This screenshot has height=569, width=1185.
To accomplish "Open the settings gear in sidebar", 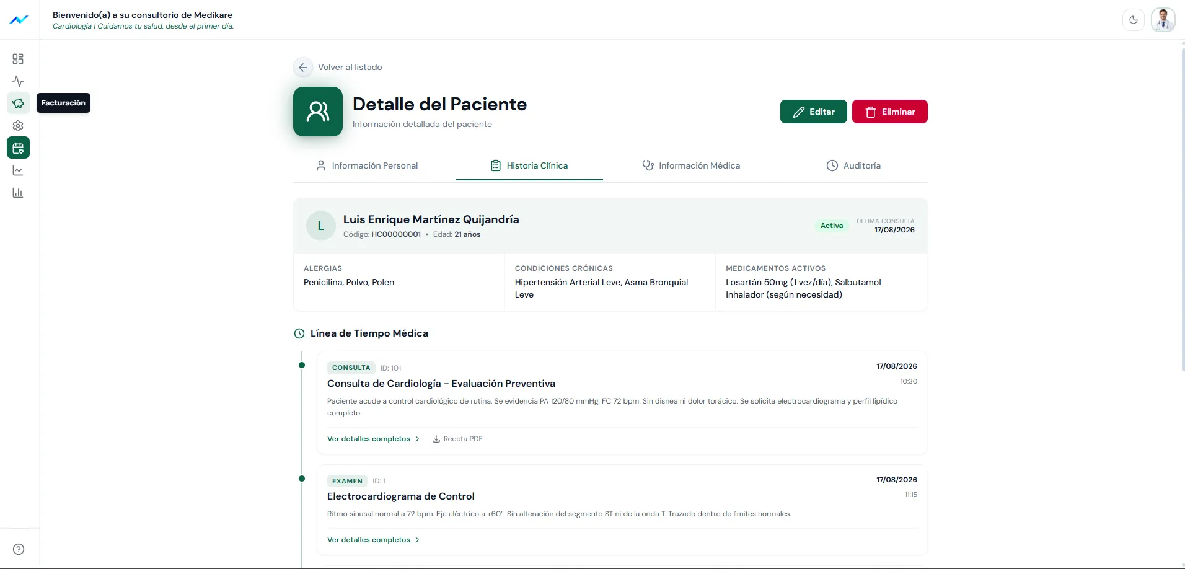I will click(18, 126).
